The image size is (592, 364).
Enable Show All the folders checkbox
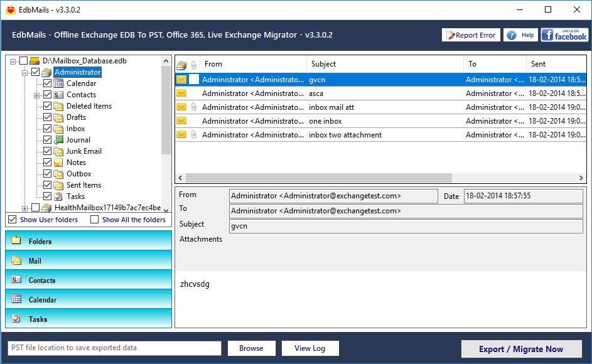point(94,220)
